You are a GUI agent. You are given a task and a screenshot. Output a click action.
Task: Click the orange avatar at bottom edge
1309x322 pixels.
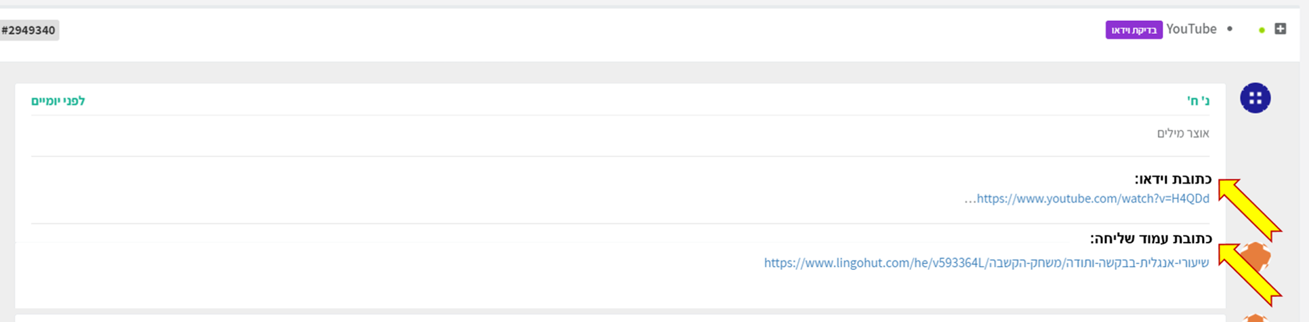(1255, 317)
